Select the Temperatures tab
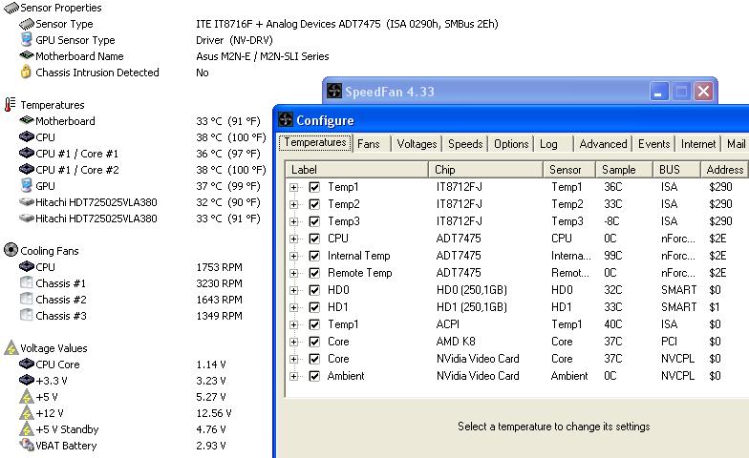The width and height of the screenshot is (749, 458). 315,142
